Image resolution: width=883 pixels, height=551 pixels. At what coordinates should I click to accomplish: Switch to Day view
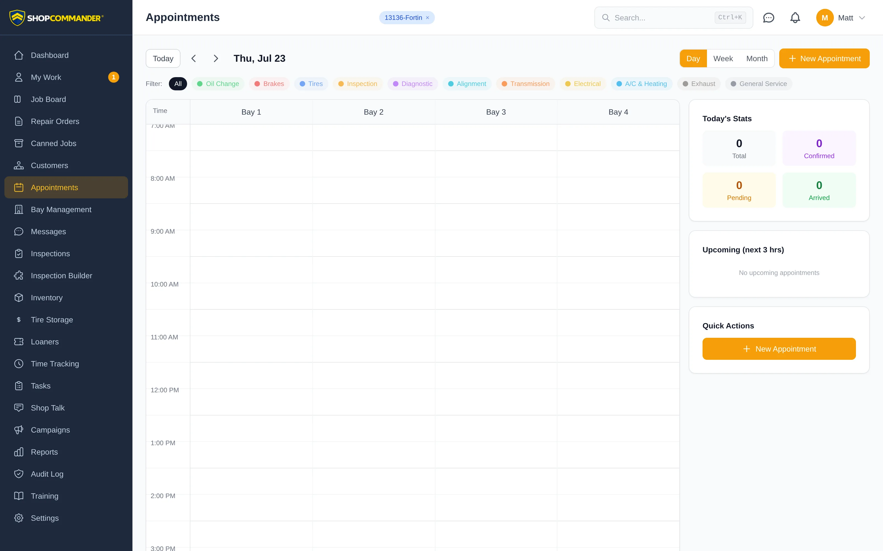pos(693,58)
